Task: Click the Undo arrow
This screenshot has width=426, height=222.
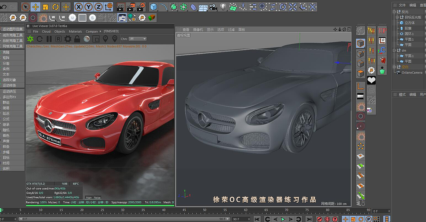Action: pyautogui.click(x=3, y=7)
